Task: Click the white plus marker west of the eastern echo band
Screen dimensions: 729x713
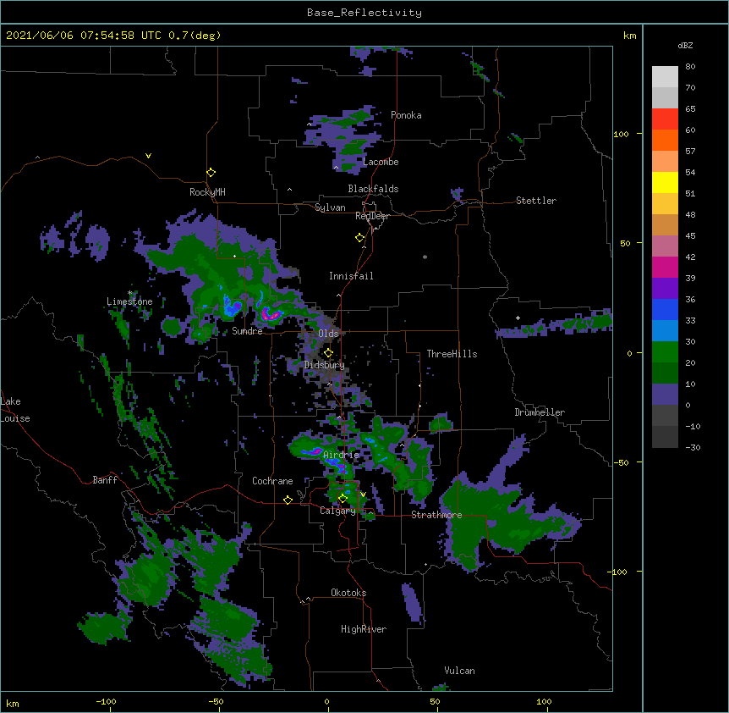Action: tap(518, 318)
